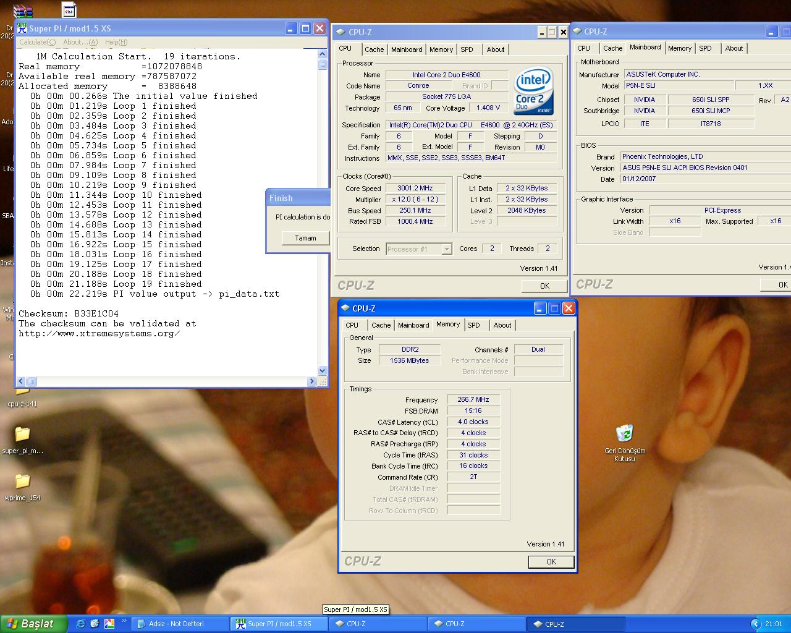The image size is (791, 633).
Task: Click the motherboard Model value 'P5N-E SLI'
Action: [x=678, y=85]
